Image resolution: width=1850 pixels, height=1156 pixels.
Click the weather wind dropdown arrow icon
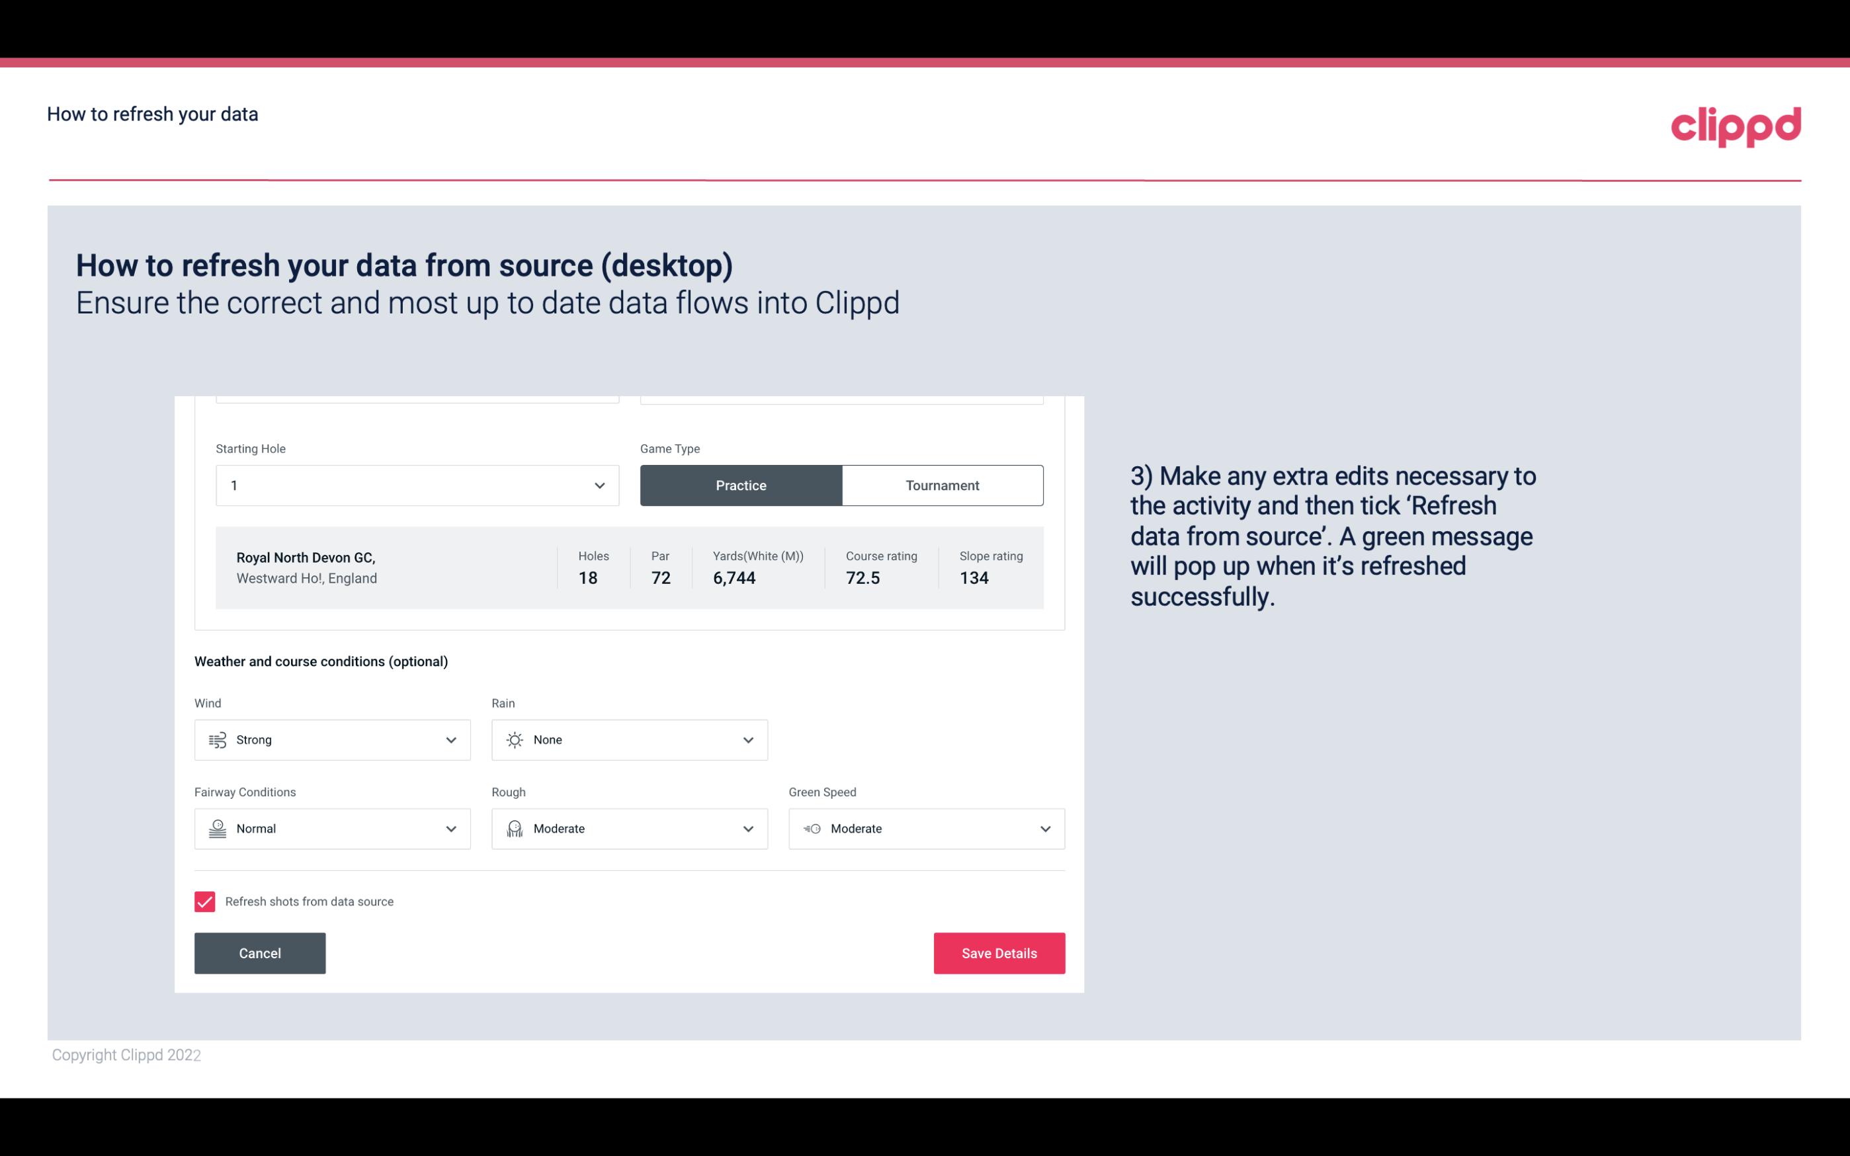[450, 739]
